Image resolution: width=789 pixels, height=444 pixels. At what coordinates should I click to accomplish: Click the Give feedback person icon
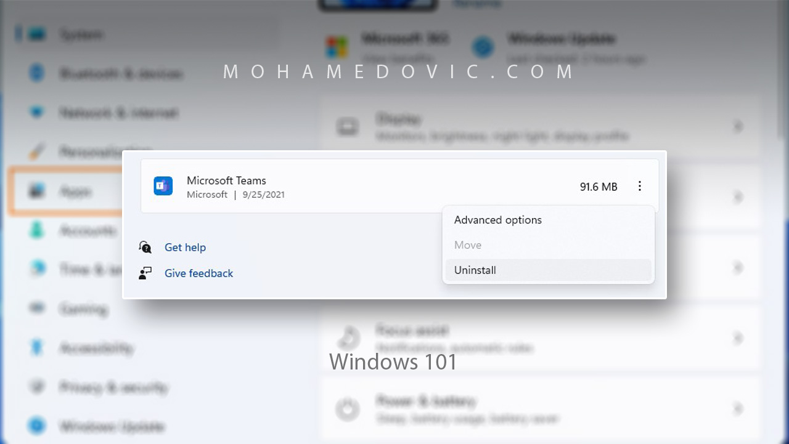click(x=145, y=273)
